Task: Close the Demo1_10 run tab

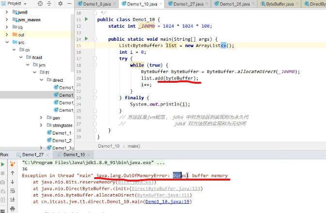Action: point(89,155)
